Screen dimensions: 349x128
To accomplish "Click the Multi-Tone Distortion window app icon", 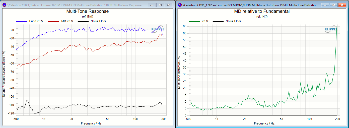I will coord(180,5).
